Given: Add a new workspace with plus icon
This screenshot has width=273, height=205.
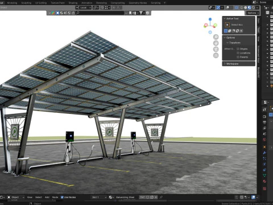Looking at the screenshot, I should [x=164, y=3].
